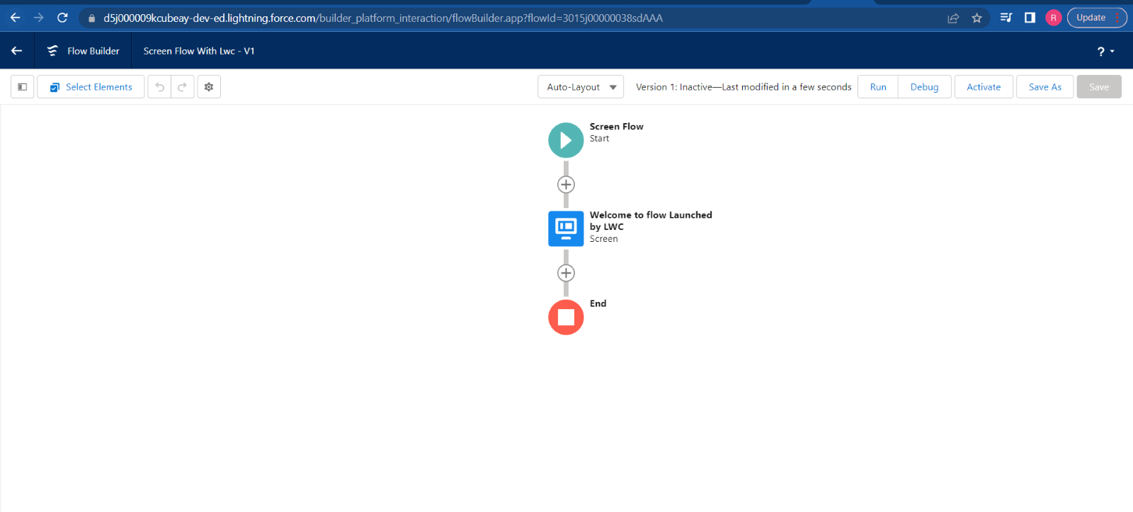Click Save As button
1133x512 pixels.
pos(1044,87)
